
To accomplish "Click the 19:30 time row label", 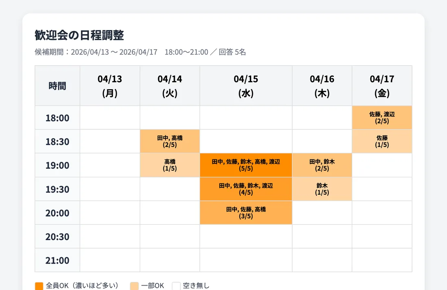I will click(x=57, y=189).
